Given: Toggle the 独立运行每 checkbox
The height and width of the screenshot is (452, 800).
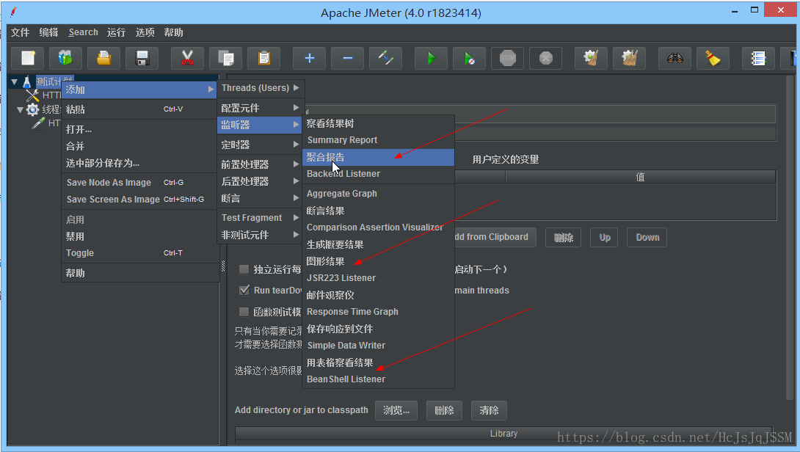Looking at the screenshot, I should tap(244, 269).
